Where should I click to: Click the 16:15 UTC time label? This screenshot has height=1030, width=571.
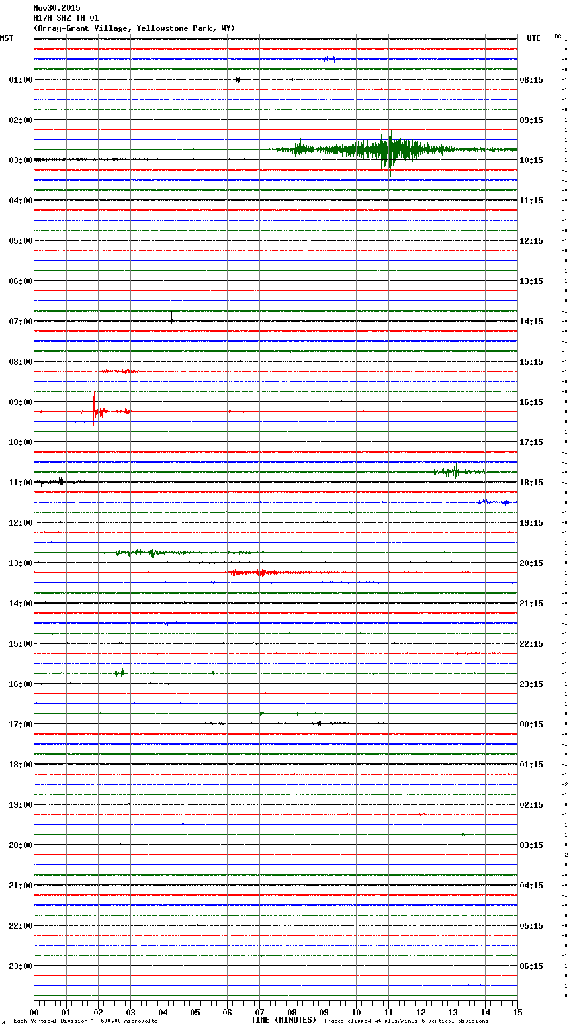point(531,402)
